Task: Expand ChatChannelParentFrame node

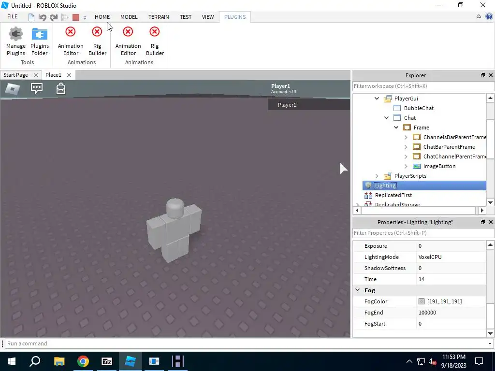Action: (x=406, y=157)
